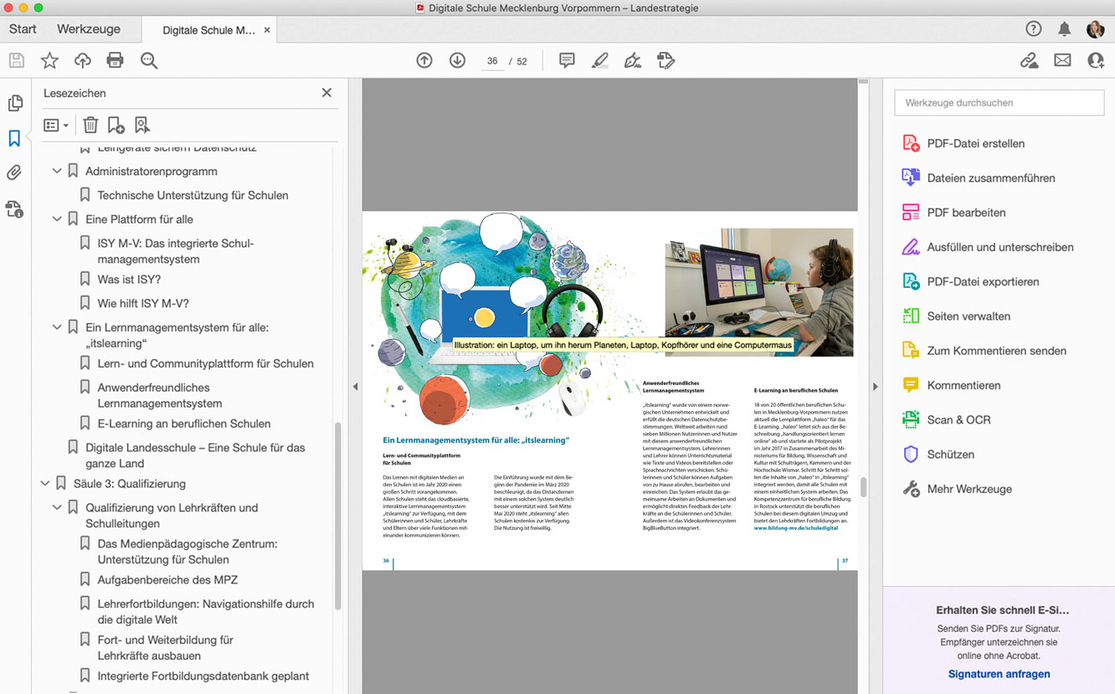The height and width of the screenshot is (694, 1115).
Task: Switch to the Start tab
Action: pos(23,29)
